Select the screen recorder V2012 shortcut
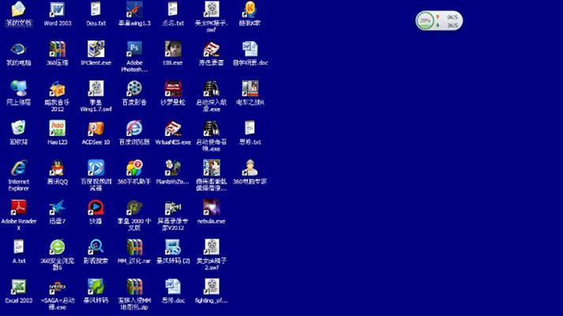563x316 pixels. (x=173, y=208)
